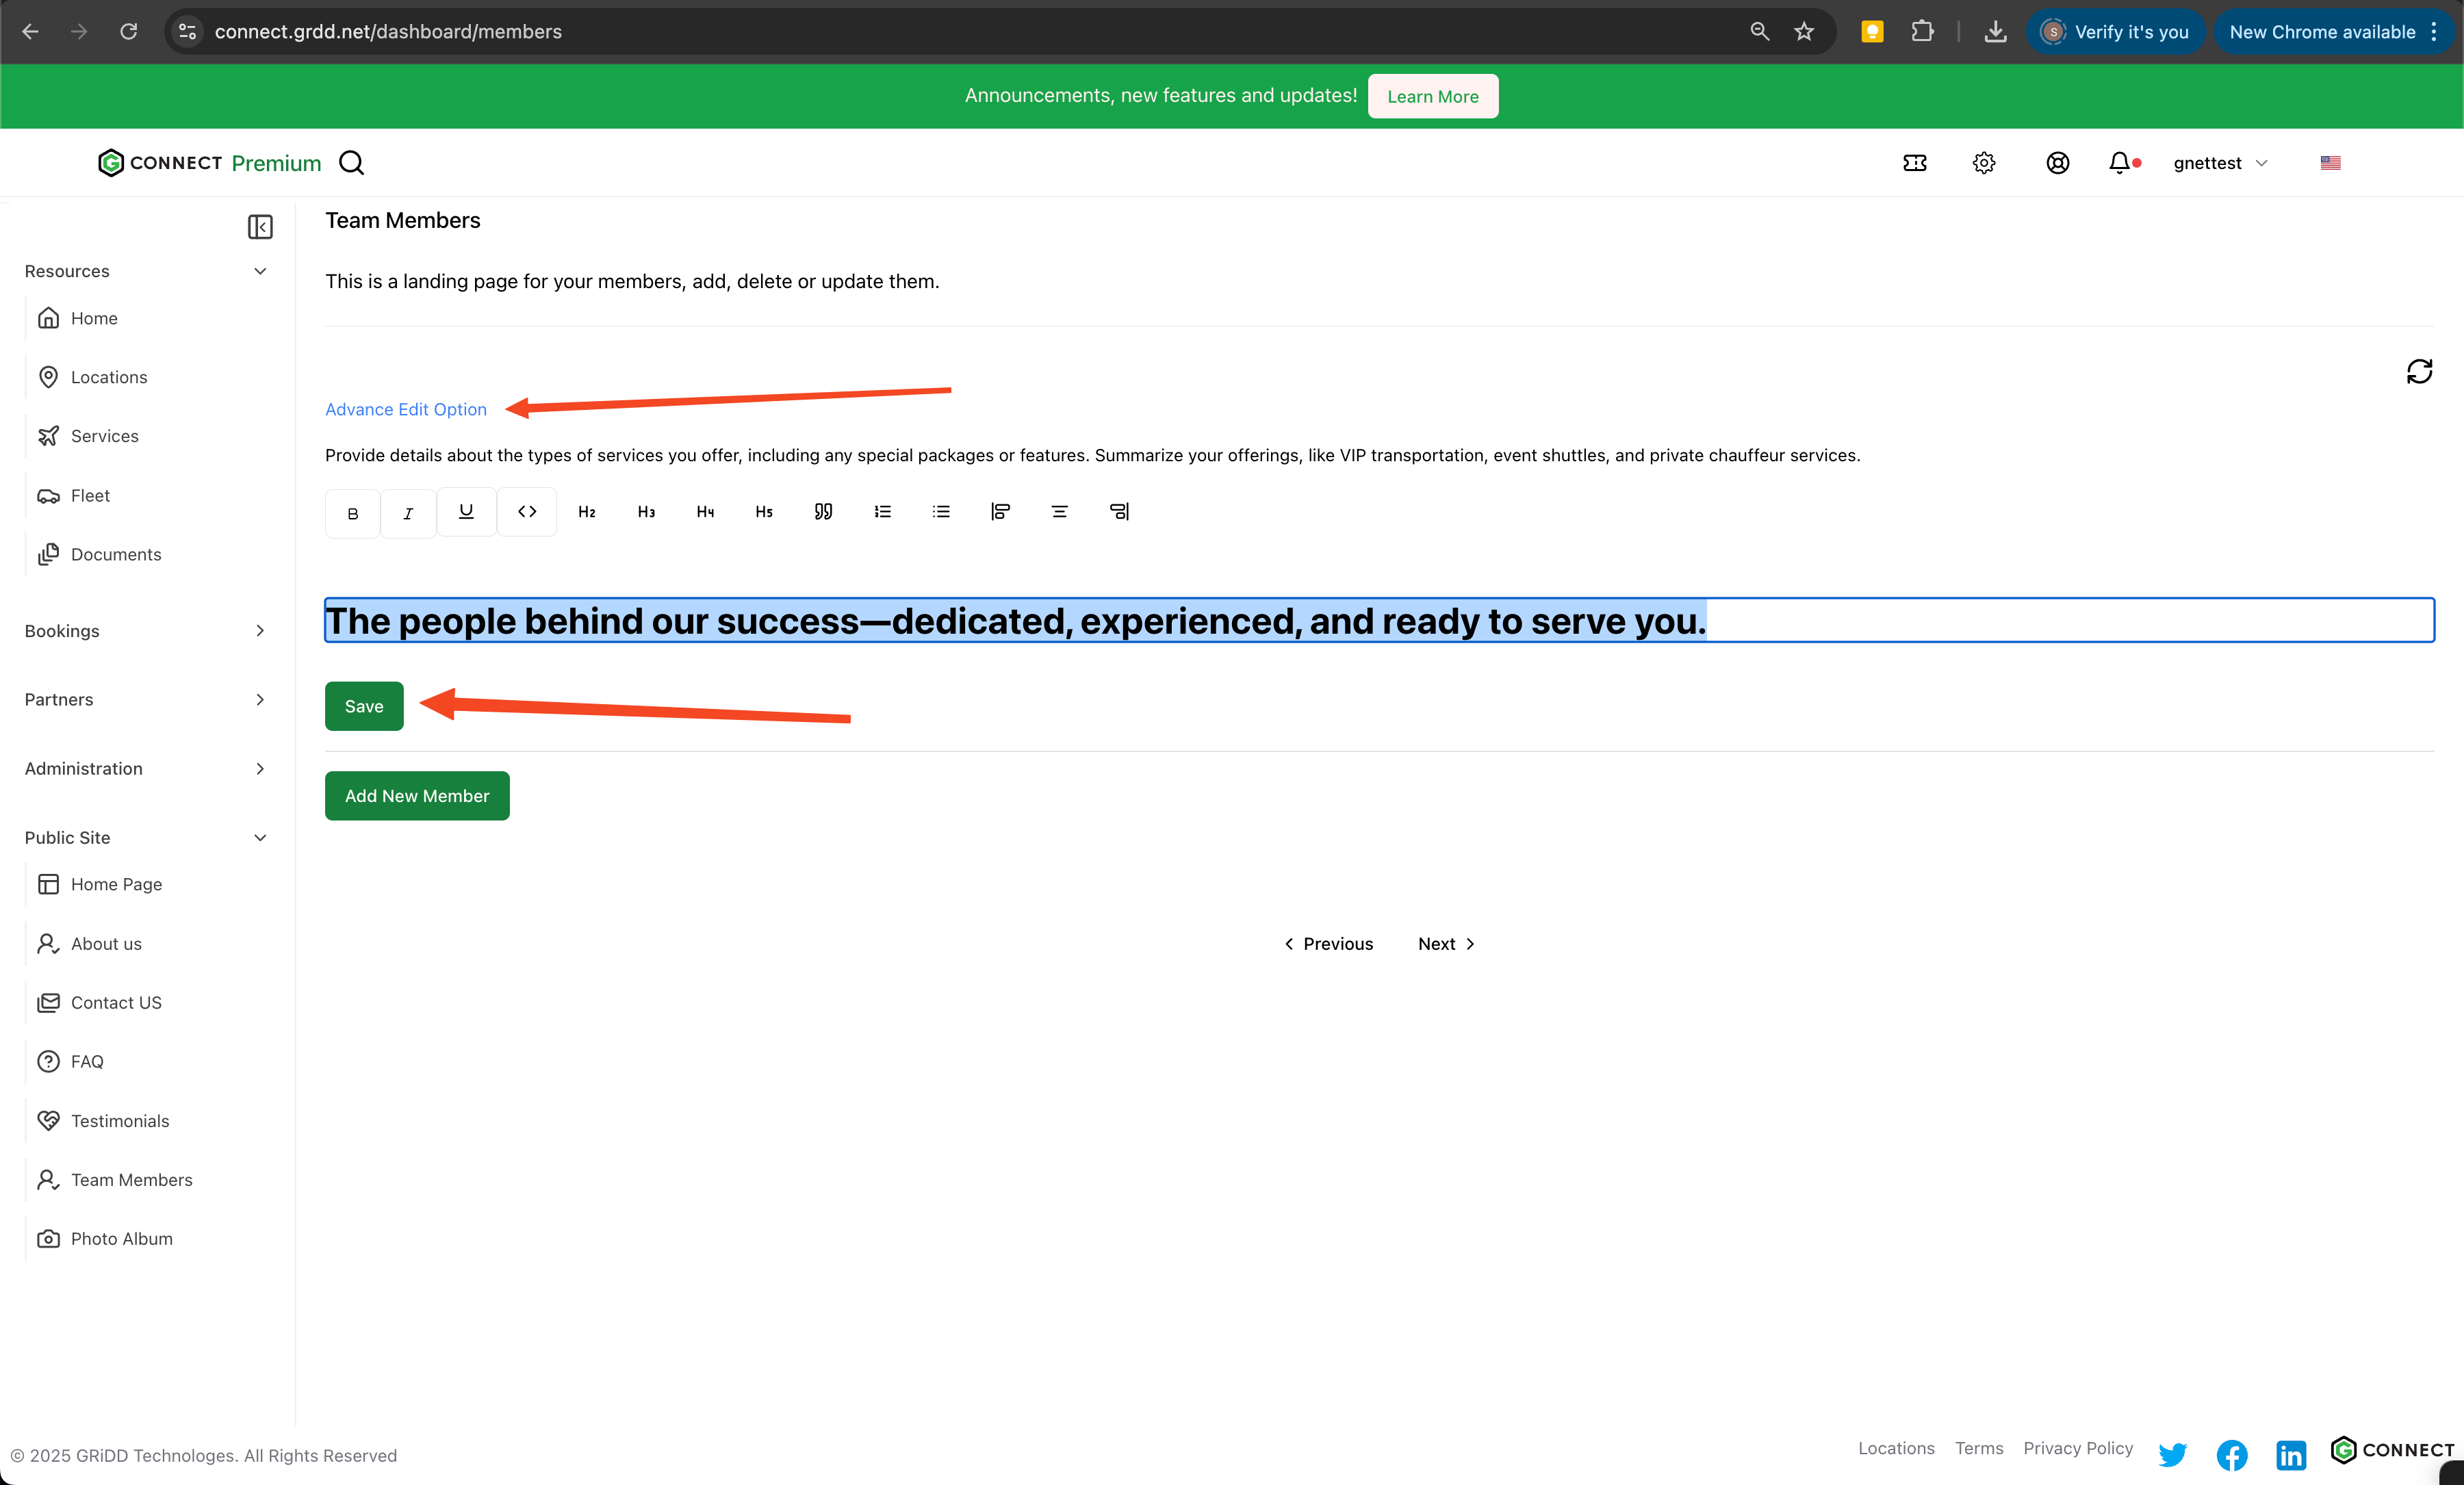This screenshot has width=2464, height=1485.
Task: Go to Photo Album page
Action: (x=121, y=1238)
